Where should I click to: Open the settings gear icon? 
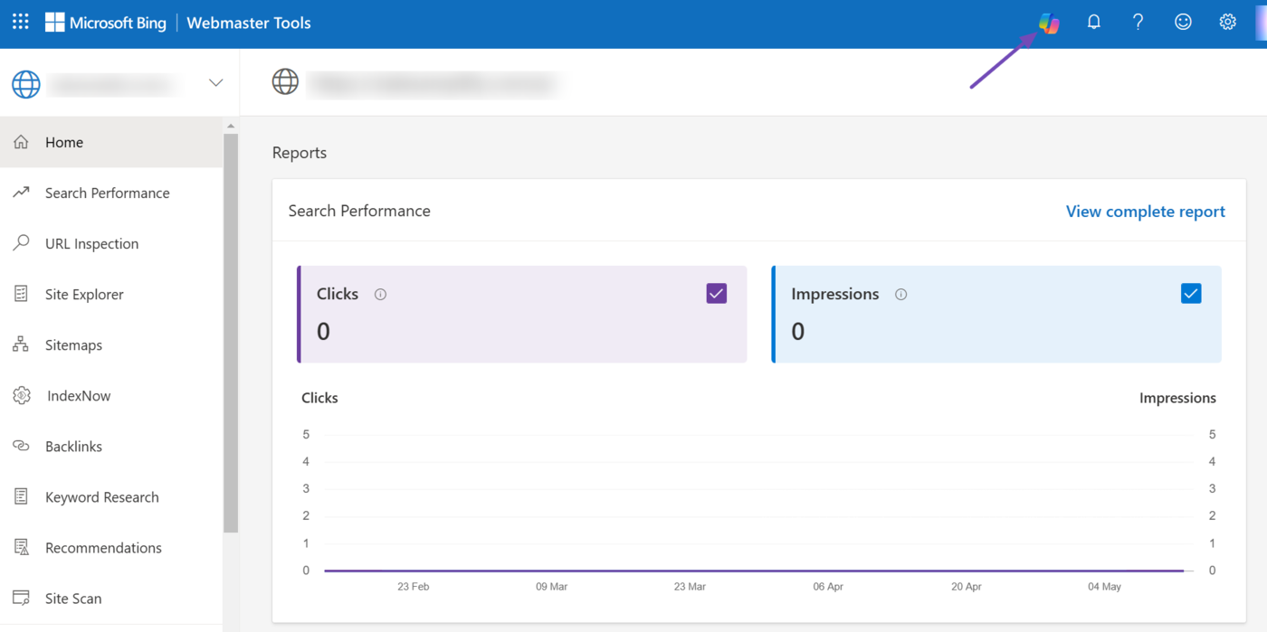1227,23
